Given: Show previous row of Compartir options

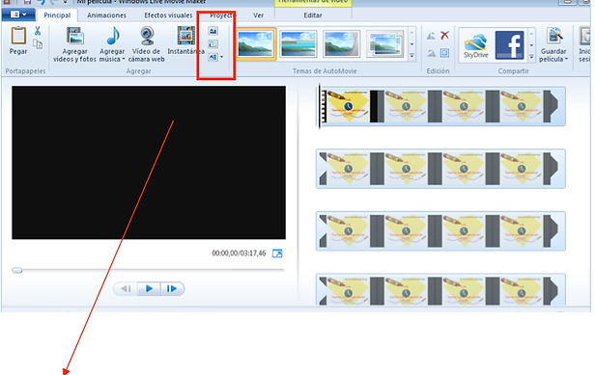Looking at the screenshot, I should pyautogui.click(x=531, y=34).
